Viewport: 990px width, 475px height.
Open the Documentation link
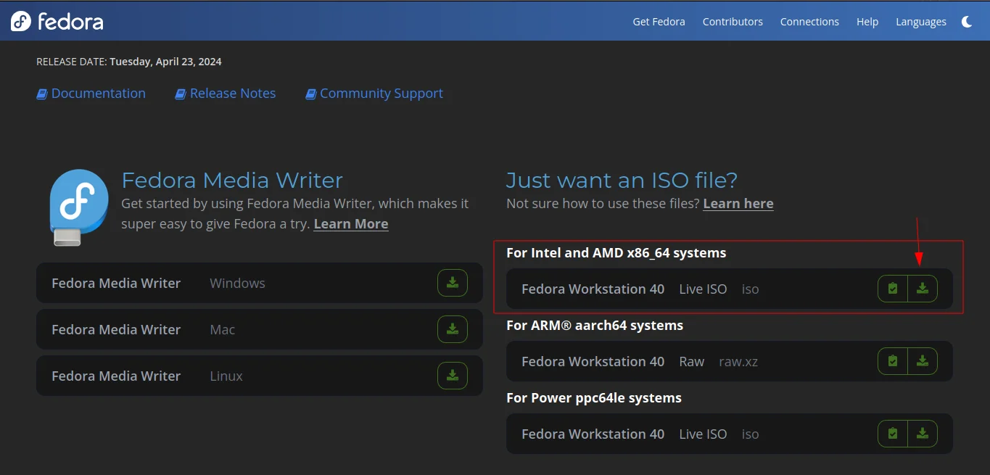91,94
